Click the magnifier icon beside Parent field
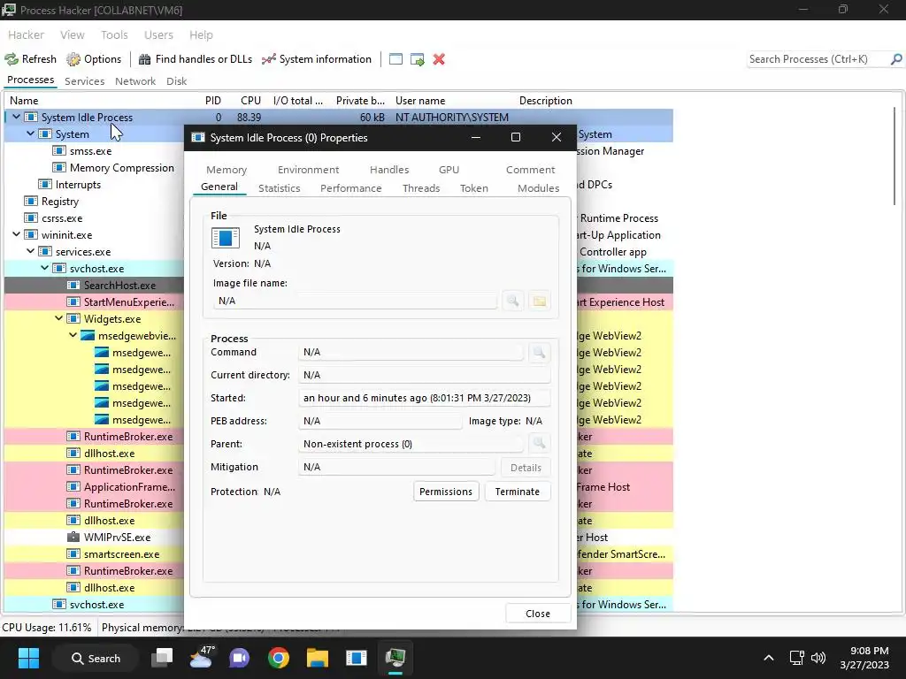The height and width of the screenshot is (679, 906). 539,444
